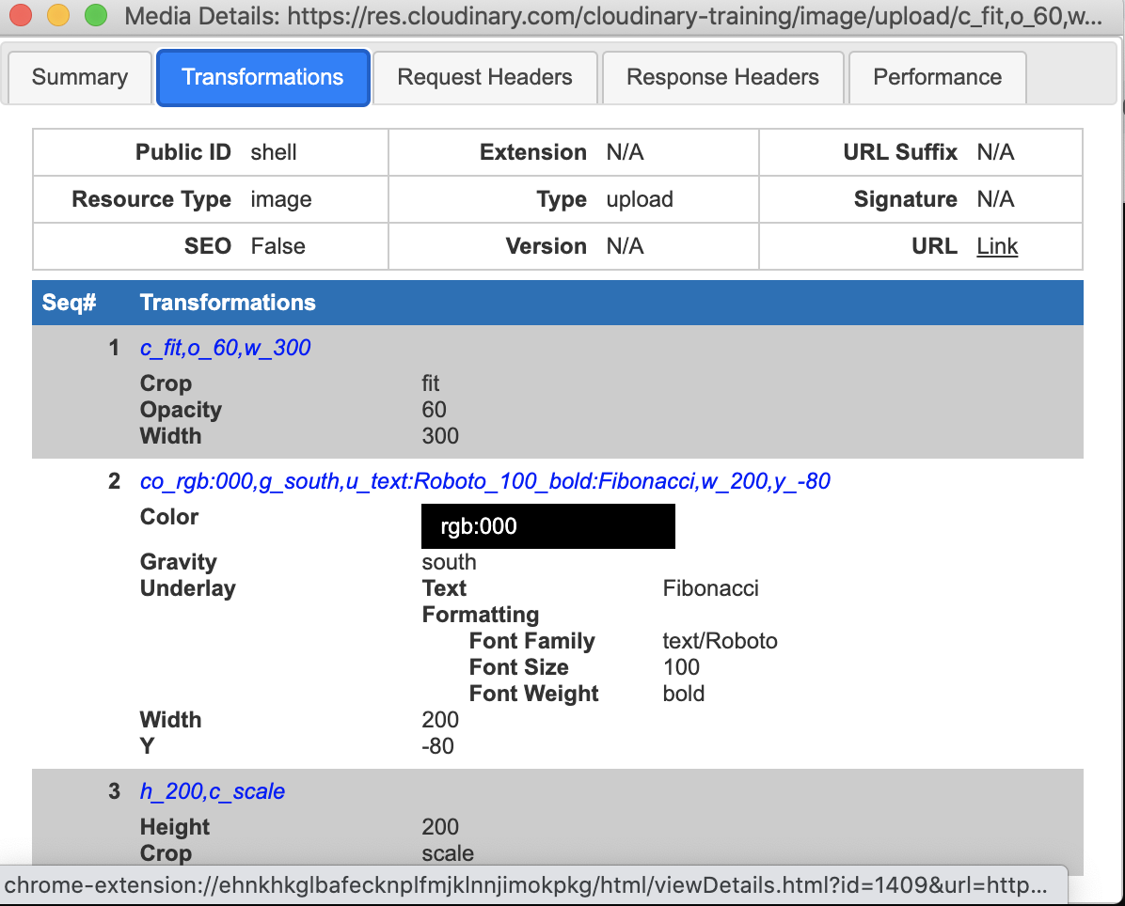Select the Public ID value shell

[271, 151]
